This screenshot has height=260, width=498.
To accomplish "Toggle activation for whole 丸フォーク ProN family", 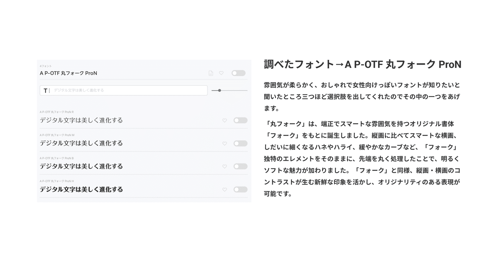I will pos(238,73).
